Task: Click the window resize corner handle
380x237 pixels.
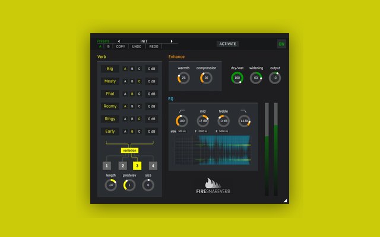Action: 286,200
